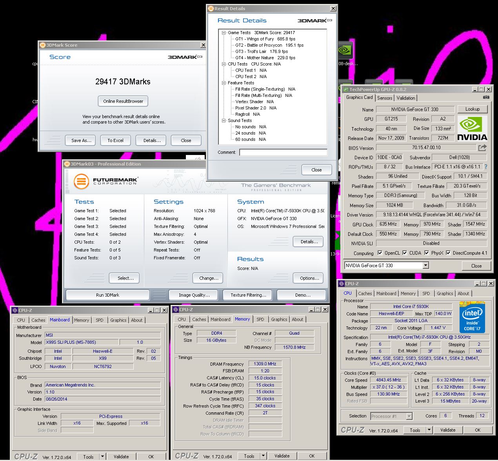Click the Driver Version field in GPU-Z
498x461 pixels.
pos(431,215)
